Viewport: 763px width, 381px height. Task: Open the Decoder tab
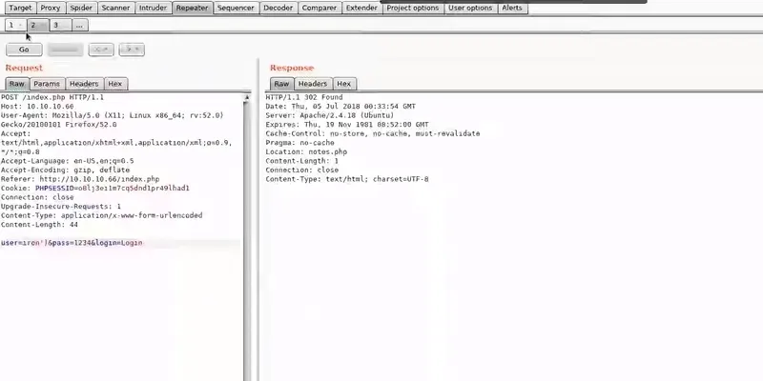pos(278,8)
